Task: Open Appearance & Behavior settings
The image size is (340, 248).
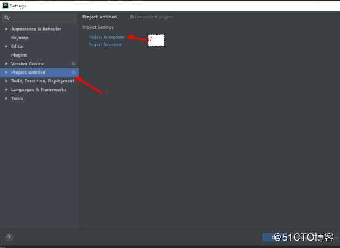Action: pos(36,29)
